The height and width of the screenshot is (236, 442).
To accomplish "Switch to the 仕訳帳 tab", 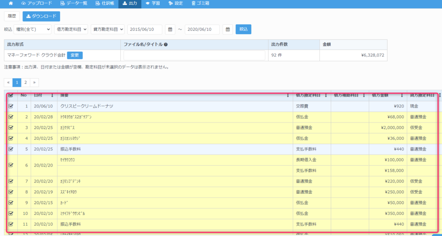I will coord(104,3).
